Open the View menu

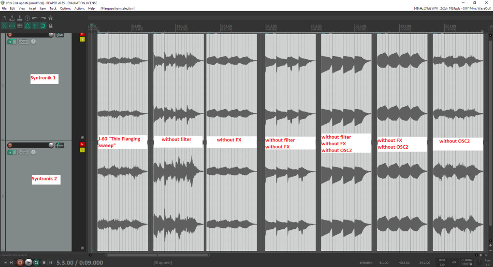22,9
